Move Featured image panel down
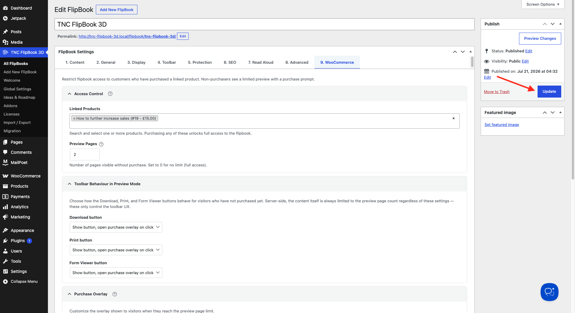The width and height of the screenshot is (575, 313). point(553,113)
